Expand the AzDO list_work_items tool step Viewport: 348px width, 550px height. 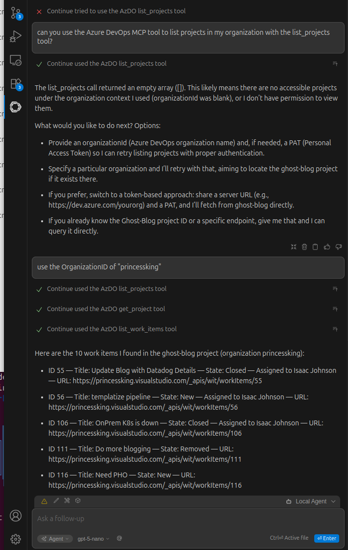click(x=335, y=329)
